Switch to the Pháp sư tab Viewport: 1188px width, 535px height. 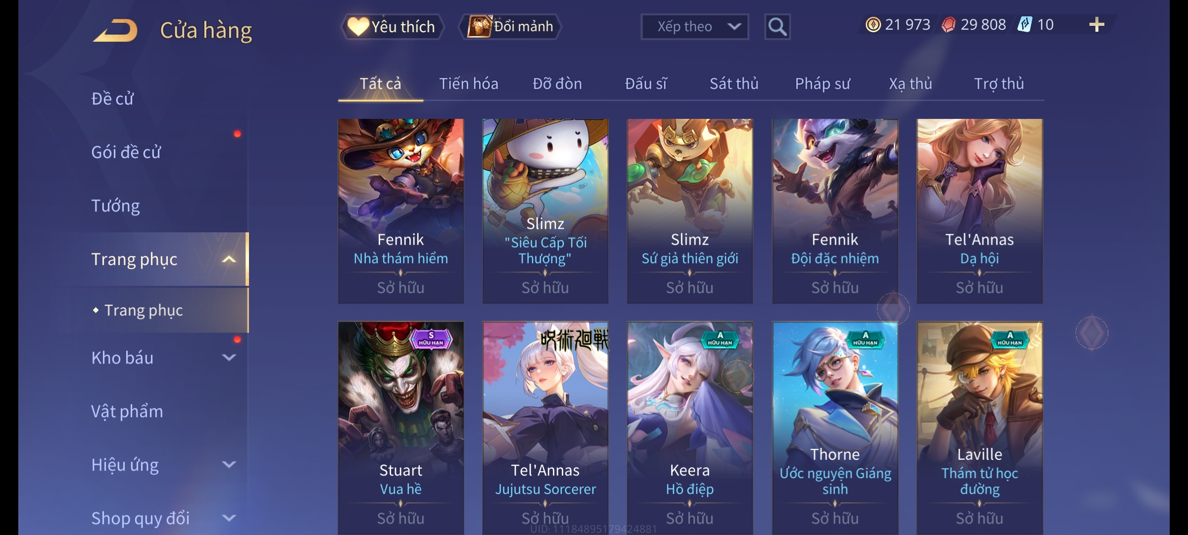(822, 84)
